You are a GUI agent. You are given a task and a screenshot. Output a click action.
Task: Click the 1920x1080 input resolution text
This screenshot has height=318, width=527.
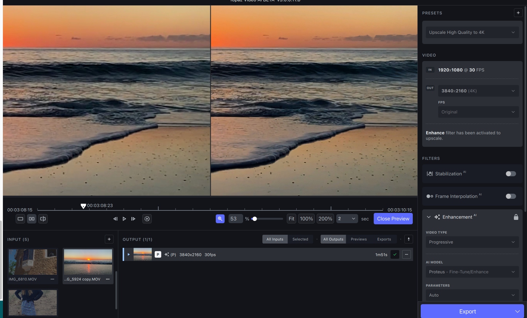450,70
